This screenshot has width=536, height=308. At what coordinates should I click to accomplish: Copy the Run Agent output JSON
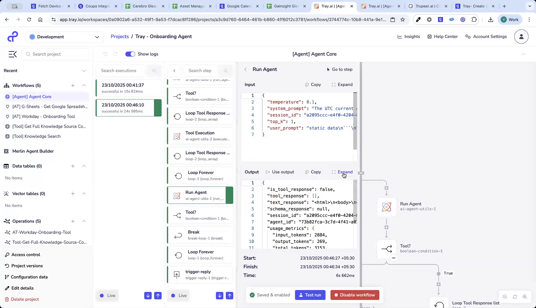click(x=313, y=172)
